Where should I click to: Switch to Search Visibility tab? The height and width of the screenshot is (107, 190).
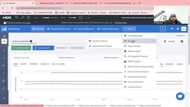click(x=111, y=58)
